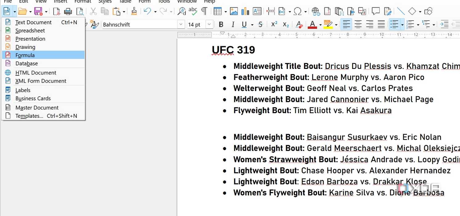
Task: Open the unordered list style dropdown arrow
Action: point(402,25)
